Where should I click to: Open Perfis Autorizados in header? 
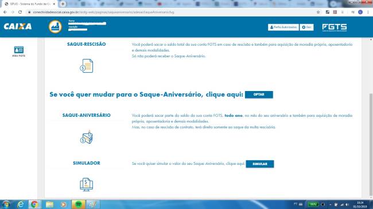coord(283,27)
